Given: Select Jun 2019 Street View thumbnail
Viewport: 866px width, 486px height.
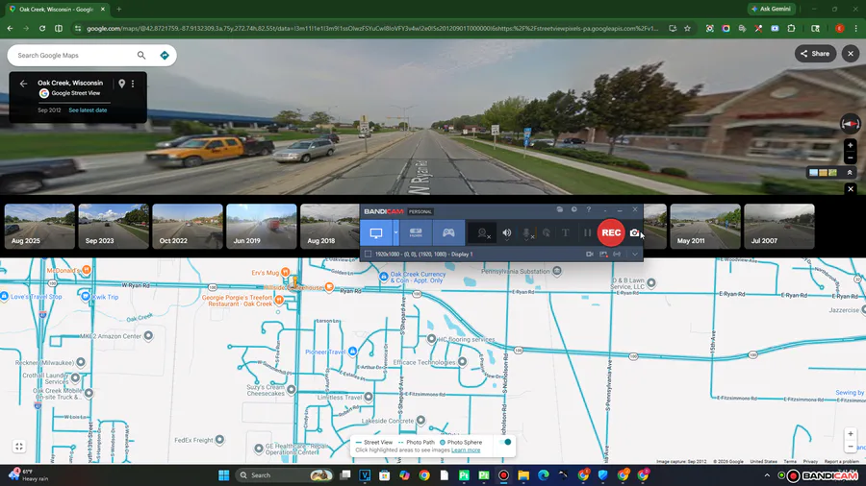Looking at the screenshot, I should [261, 227].
